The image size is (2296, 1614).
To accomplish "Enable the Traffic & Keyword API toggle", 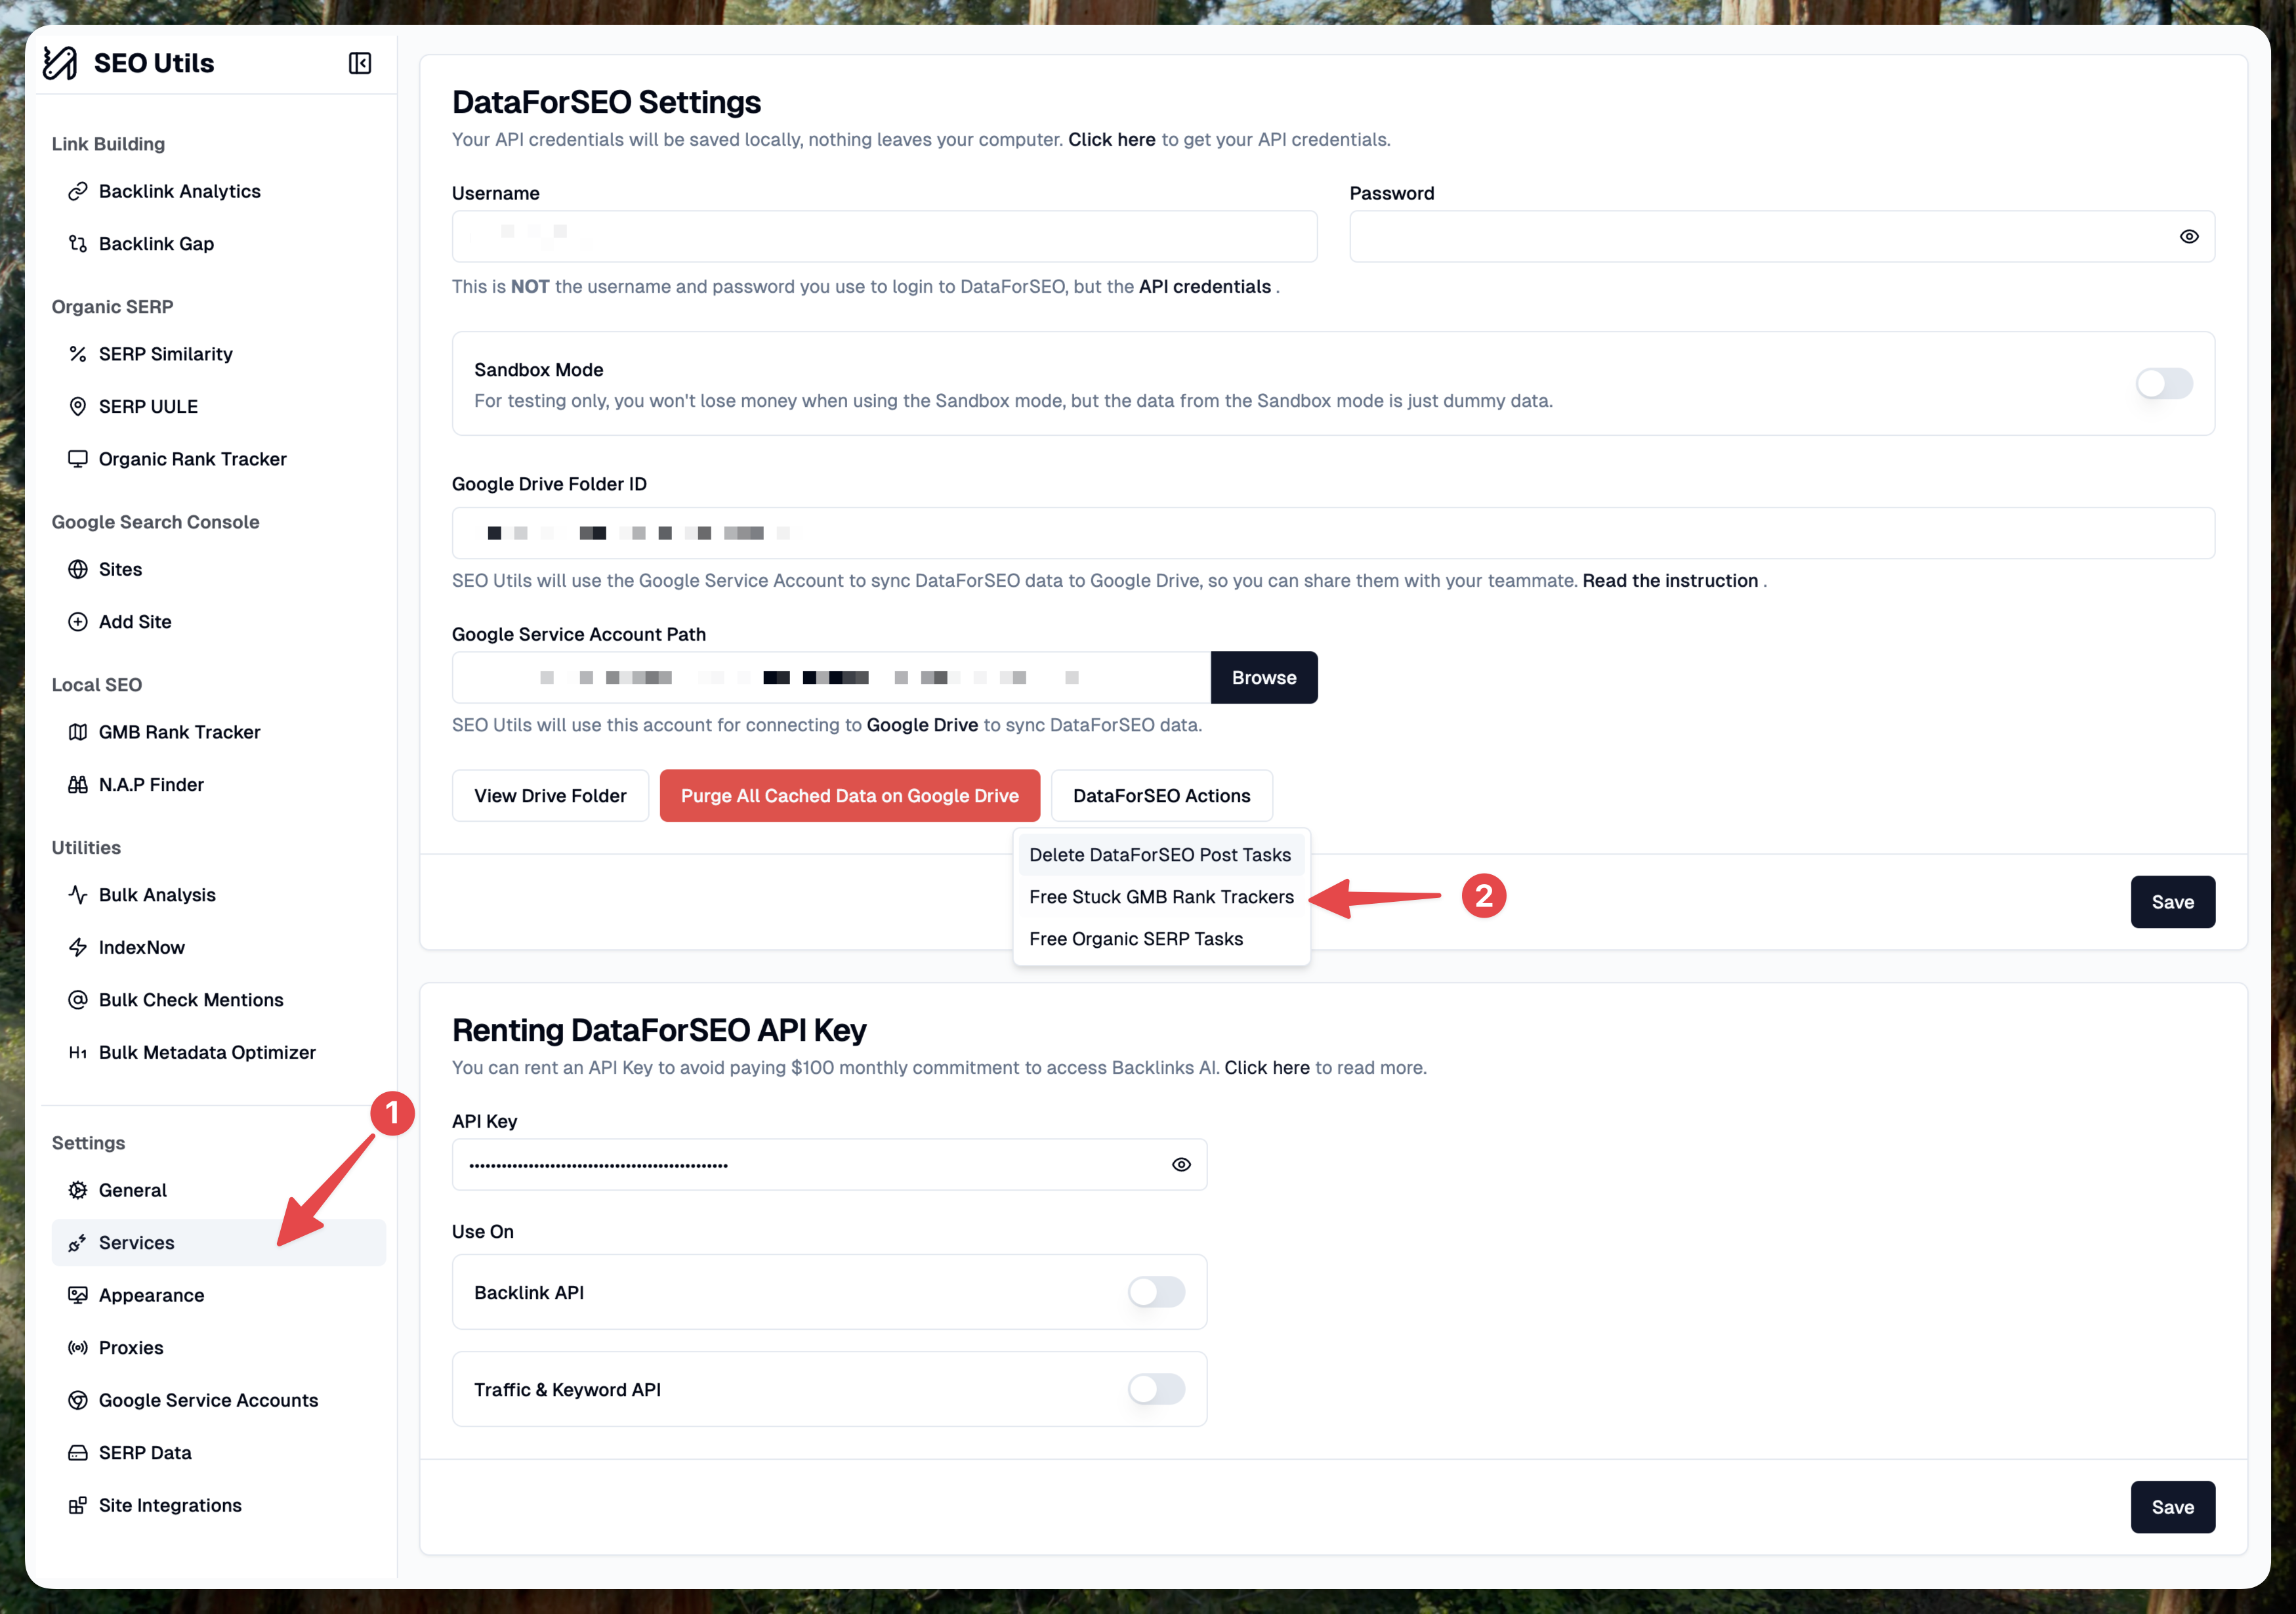I will point(1156,1389).
